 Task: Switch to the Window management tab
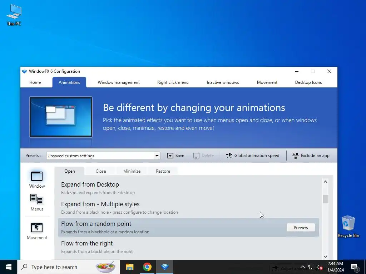pos(119,82)
